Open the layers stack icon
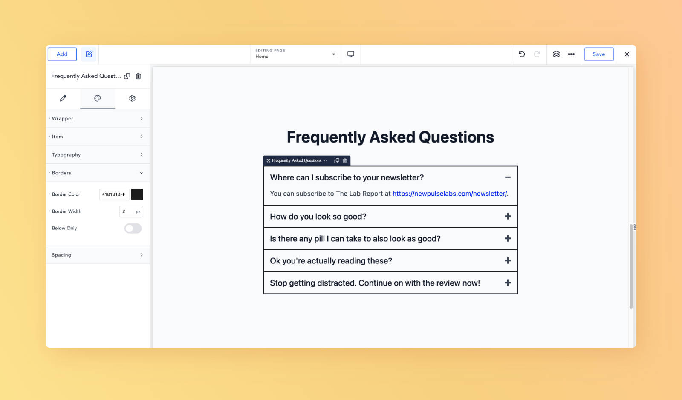The width and height of the screenshot is (682, 400). [556, 54]
